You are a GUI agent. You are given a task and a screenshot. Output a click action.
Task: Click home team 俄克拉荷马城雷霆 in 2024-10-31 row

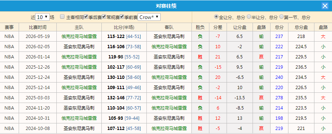pos(79,118)
